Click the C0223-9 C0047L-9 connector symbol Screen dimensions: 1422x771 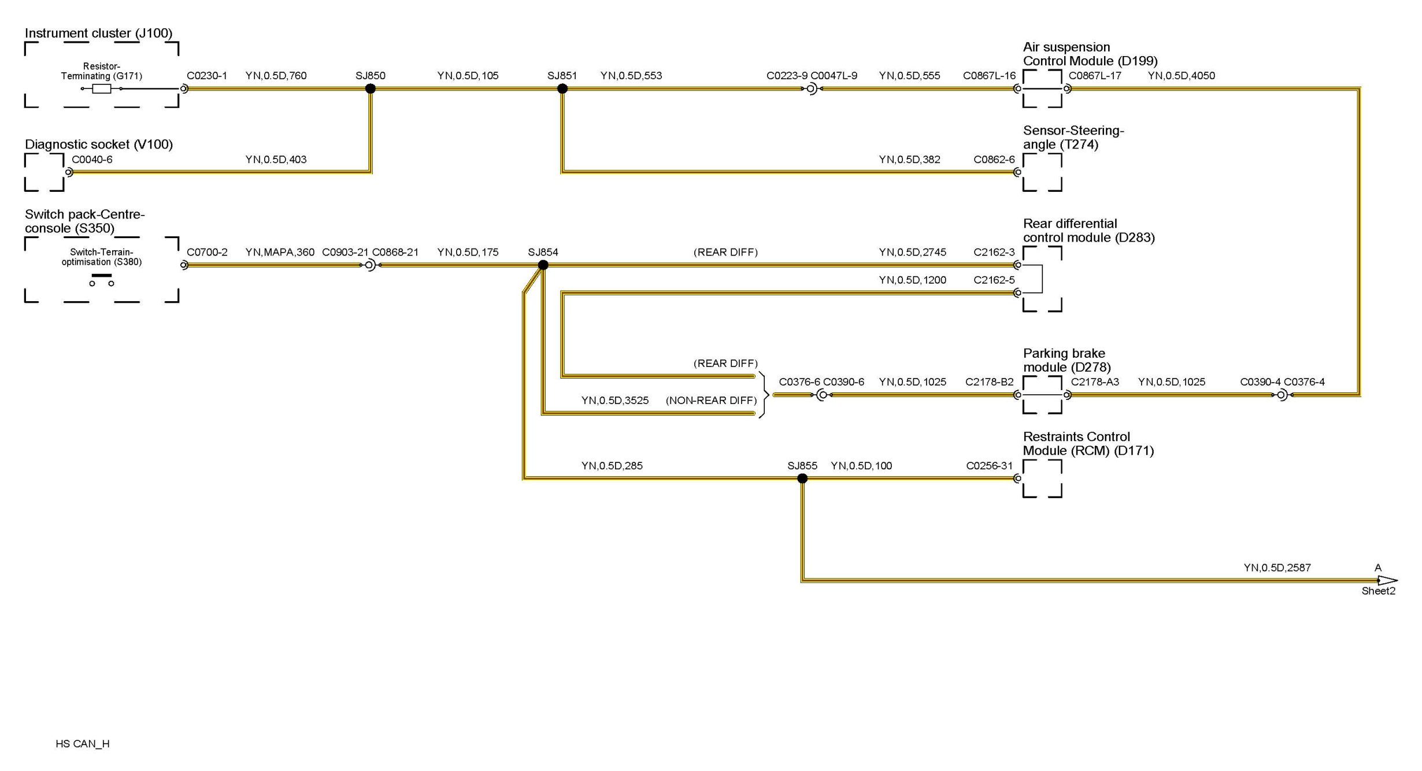(x=812, y=88)
